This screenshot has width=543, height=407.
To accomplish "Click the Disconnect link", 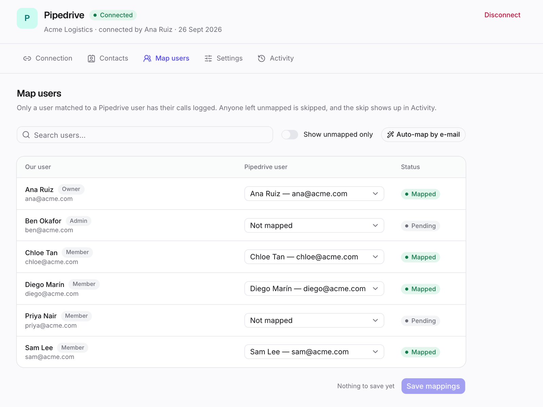I will pyautogui.click(x=502, y=15).
